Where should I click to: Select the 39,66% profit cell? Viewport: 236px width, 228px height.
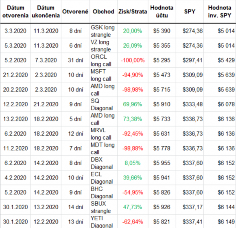tap(133, 178)
